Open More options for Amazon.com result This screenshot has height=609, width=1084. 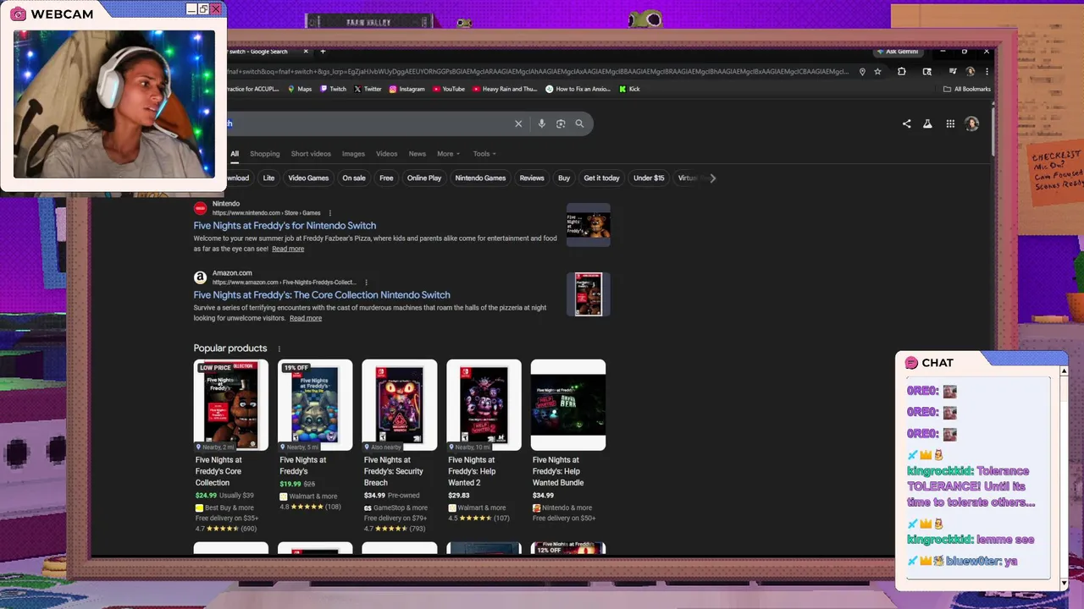366,283
